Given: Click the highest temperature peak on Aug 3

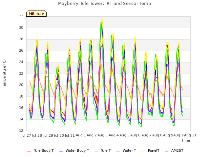Looking at the screenshot, I should [x=102, y=20].
